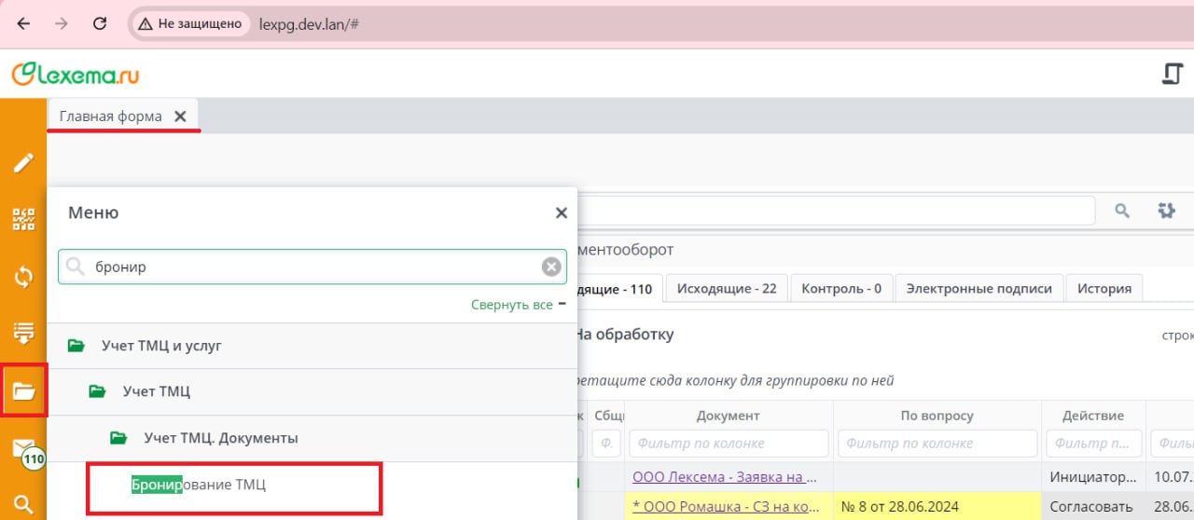
Task: Open the 'История' tab
Action: tap(1104, 288)
